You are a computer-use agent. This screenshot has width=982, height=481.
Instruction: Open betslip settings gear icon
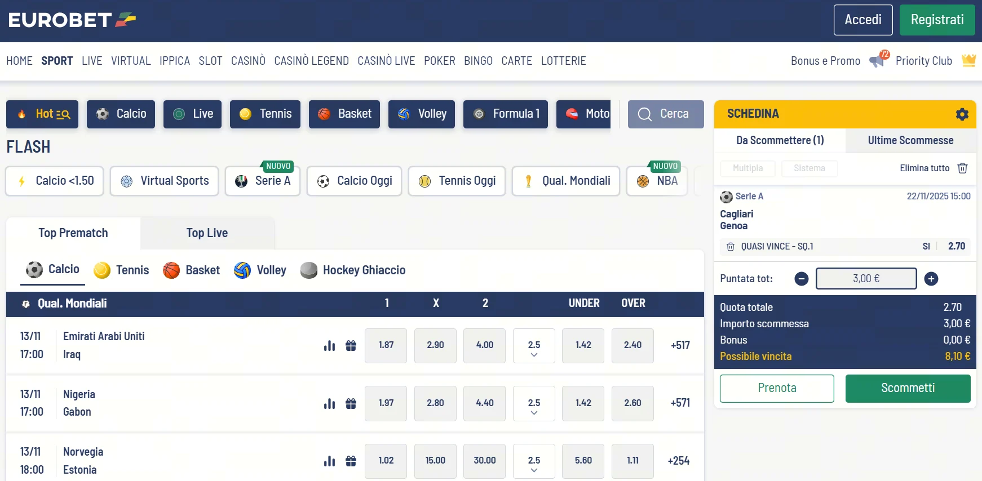pyautogui.click(x=962, y=114)
